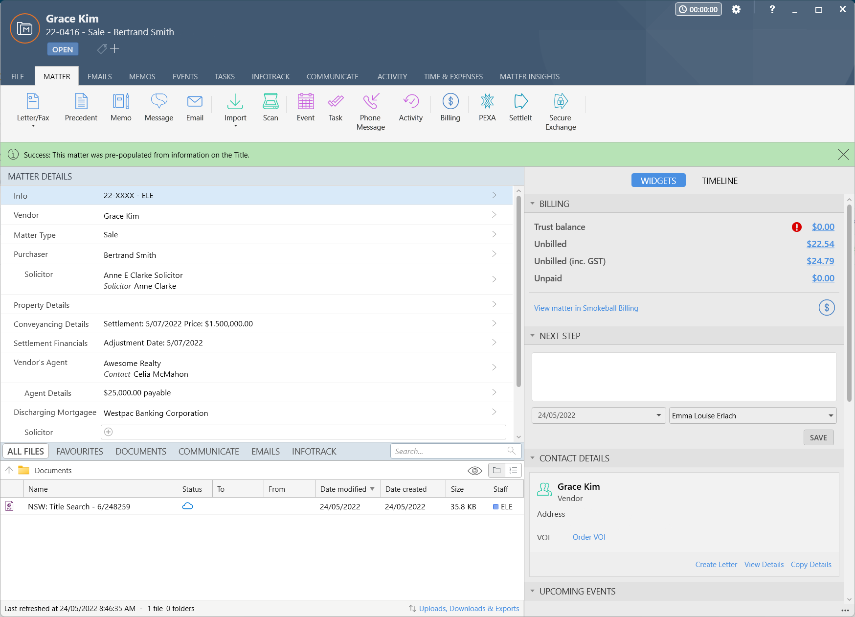Switch to the Time & Expenses tab
855x617 pixels.
(453, 77)
